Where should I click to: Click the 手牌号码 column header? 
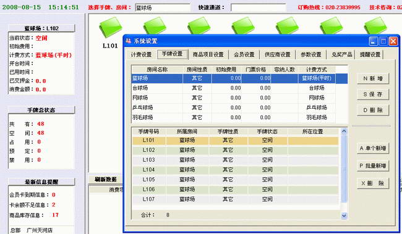(x=148, y=132)
